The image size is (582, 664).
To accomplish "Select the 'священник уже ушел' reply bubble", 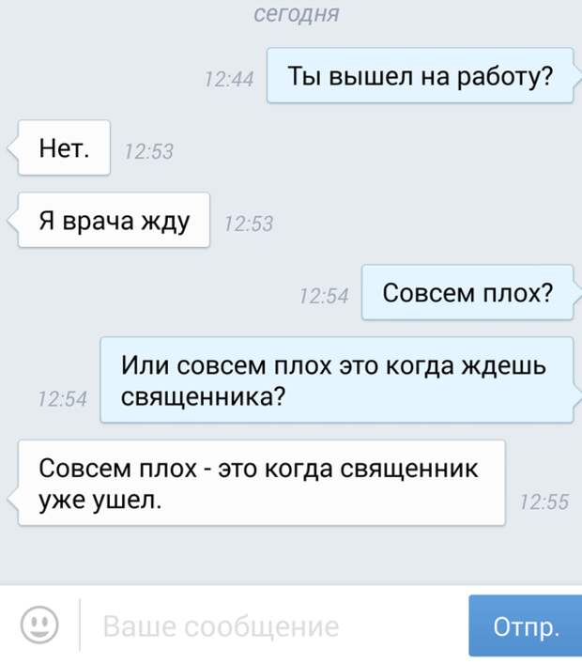I will [x=262, y=483].
